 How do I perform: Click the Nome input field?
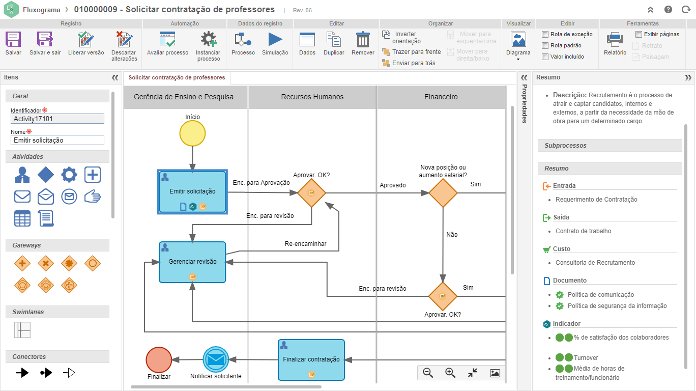(x=57, y=140)
